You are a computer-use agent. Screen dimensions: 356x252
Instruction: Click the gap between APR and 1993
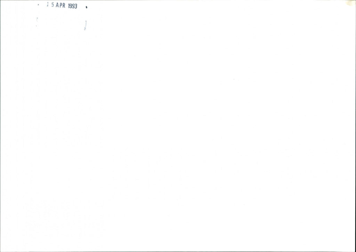point(66,6)
